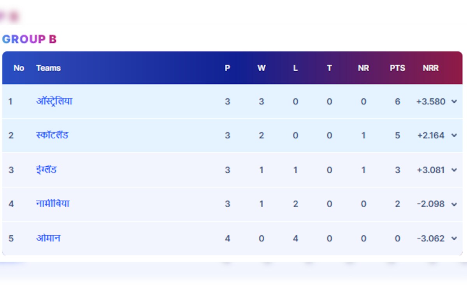Click the No column header
This screenshot has width=467, height=287.
19,68
